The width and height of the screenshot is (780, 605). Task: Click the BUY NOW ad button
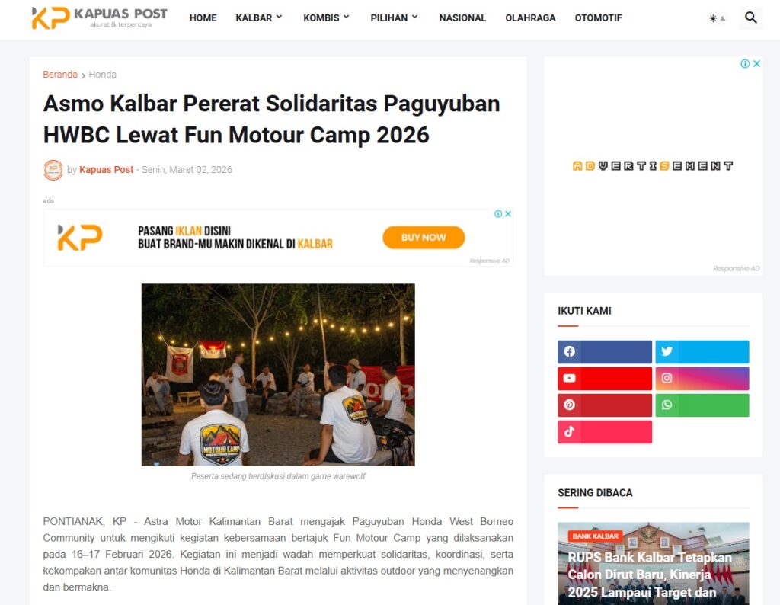click(x=424, y=237)
